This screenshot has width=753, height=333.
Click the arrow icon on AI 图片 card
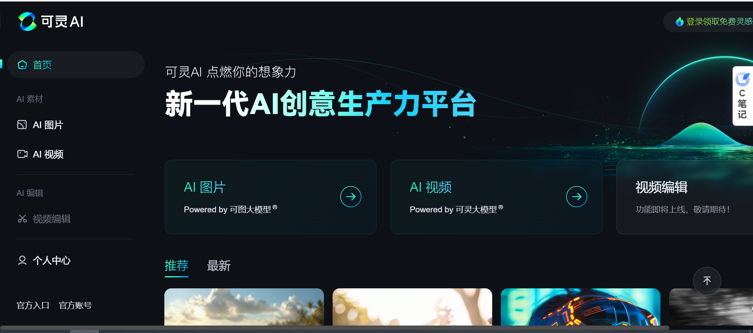[351, 197]
